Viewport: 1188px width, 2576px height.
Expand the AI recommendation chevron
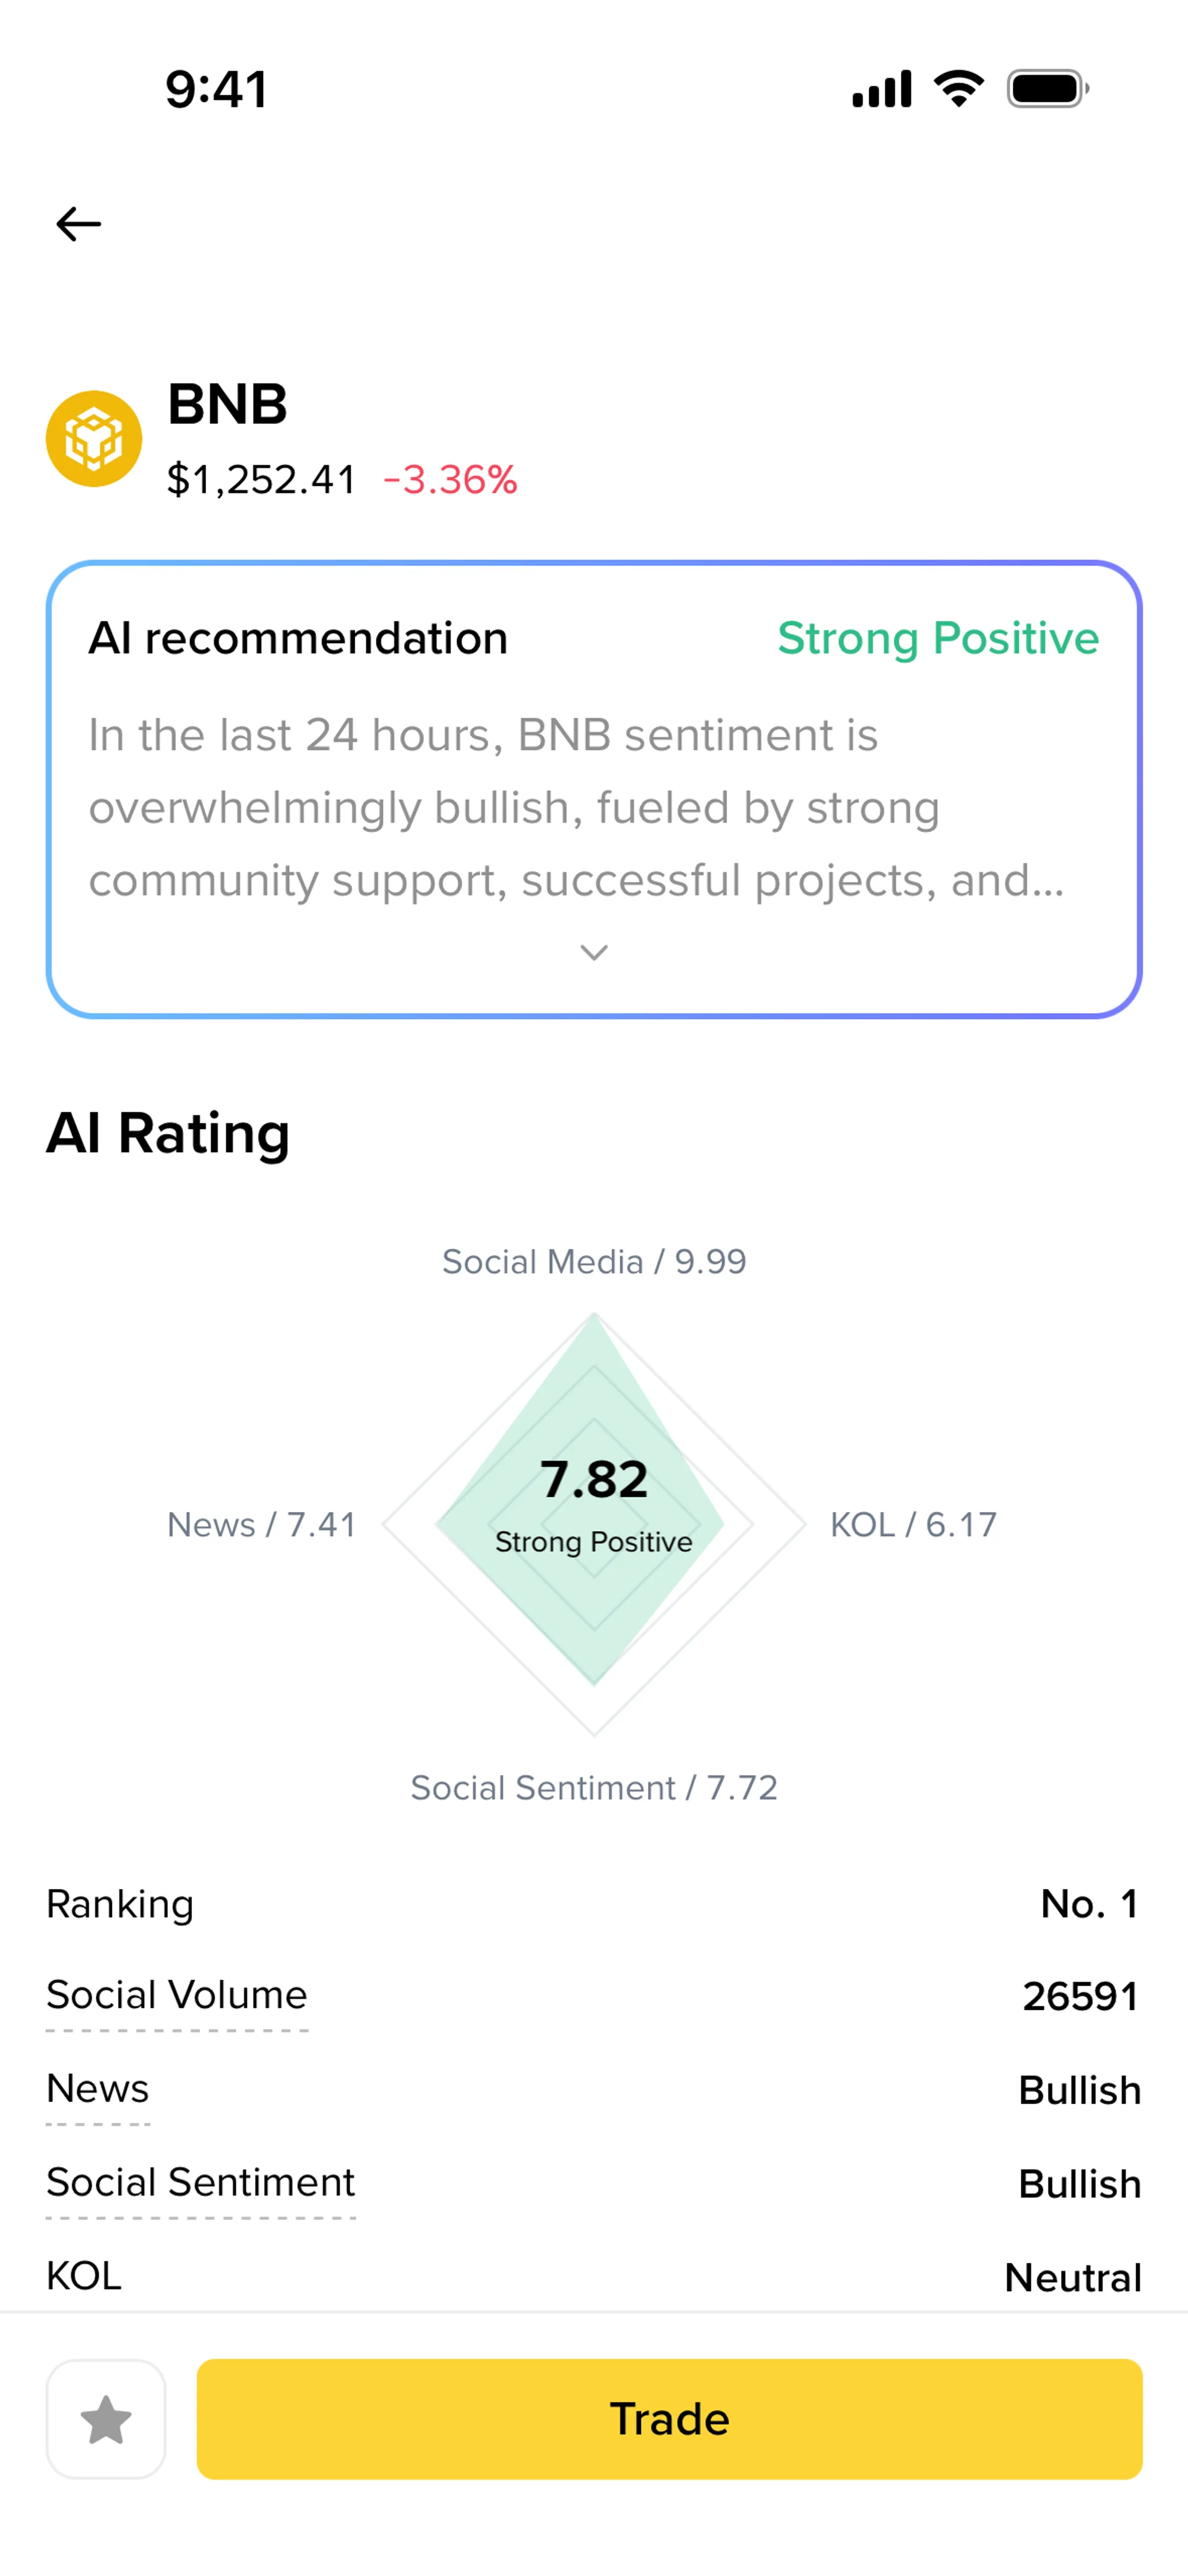pos(594,952)
